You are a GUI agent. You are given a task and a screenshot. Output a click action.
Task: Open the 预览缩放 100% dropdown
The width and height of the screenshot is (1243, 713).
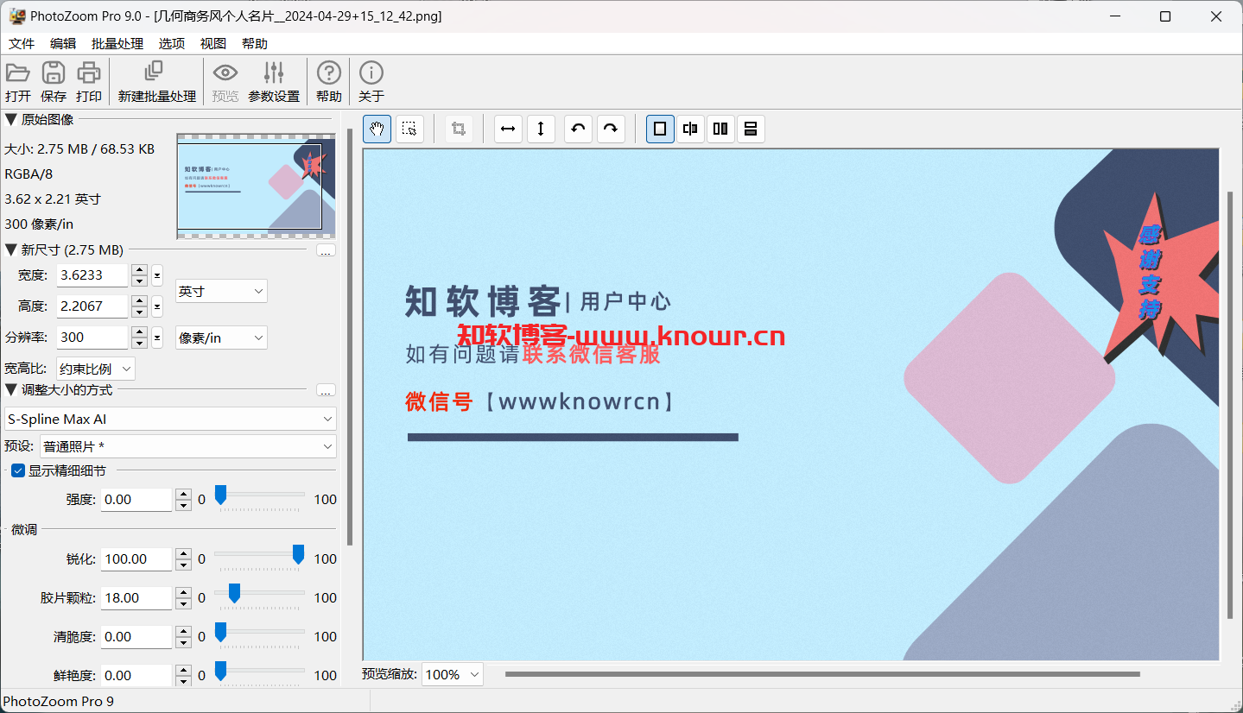click(x=453, y=674)
